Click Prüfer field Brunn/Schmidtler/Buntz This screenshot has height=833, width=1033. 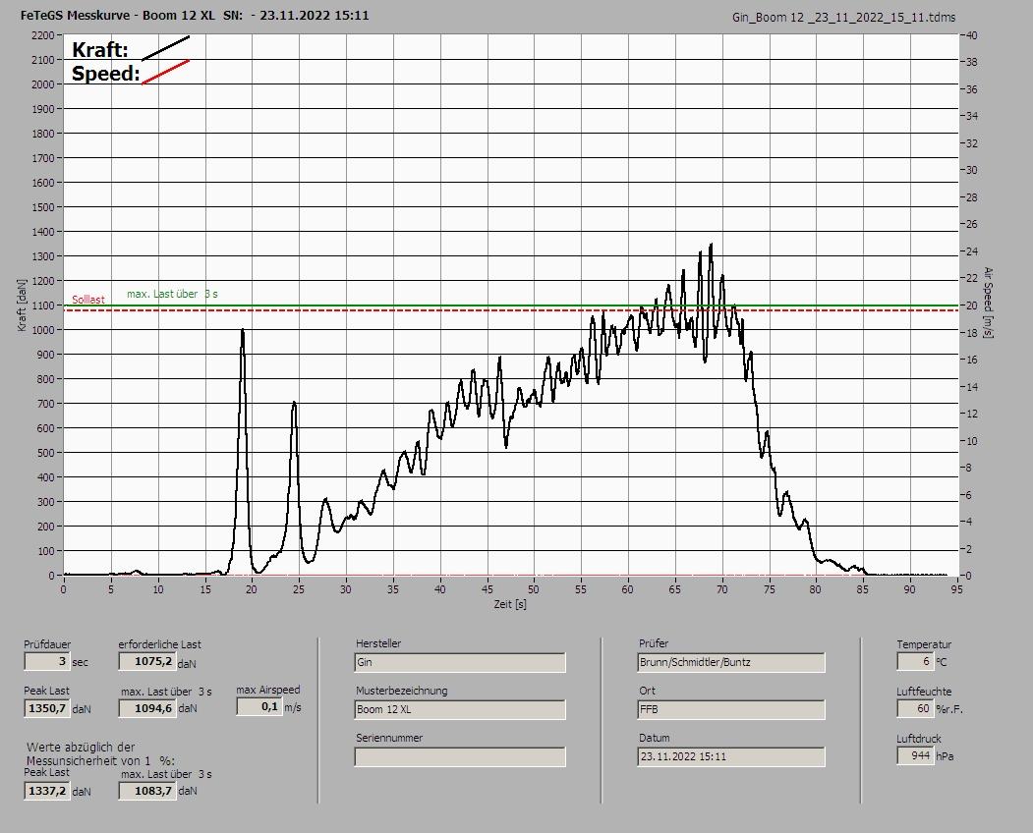[731, 662]
